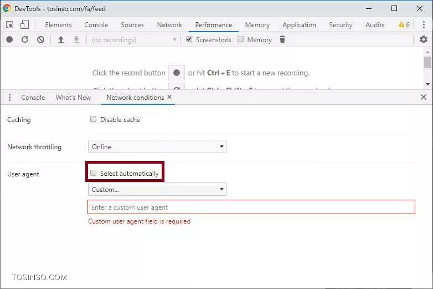Enable Select automatically user agent

pos(94,173)
